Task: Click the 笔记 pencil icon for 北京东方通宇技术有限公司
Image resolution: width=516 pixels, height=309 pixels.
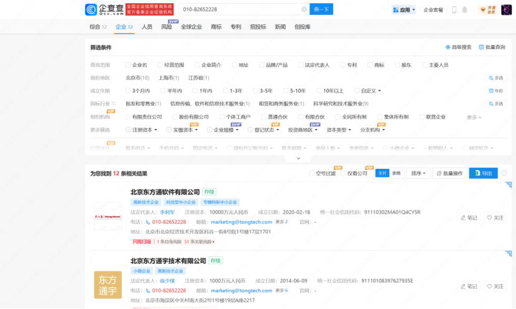Action: [463, 286]
